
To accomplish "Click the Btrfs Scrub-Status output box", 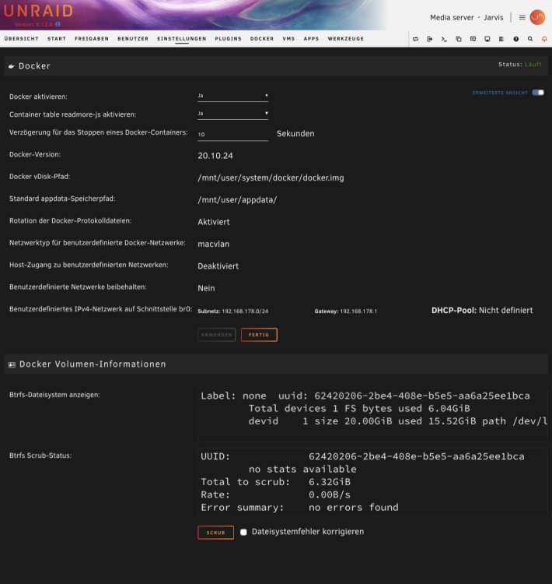I will [x=372, y=482].
